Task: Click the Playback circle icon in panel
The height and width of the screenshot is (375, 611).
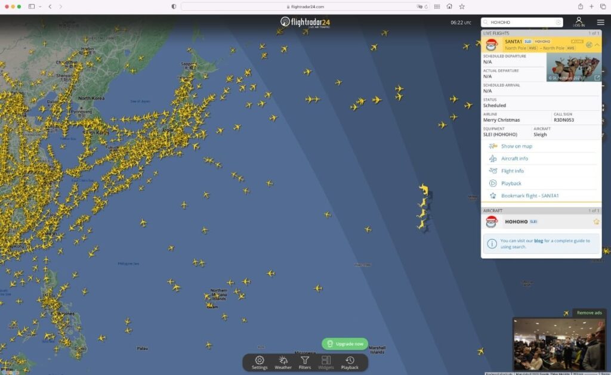Action: click(493, 184)
